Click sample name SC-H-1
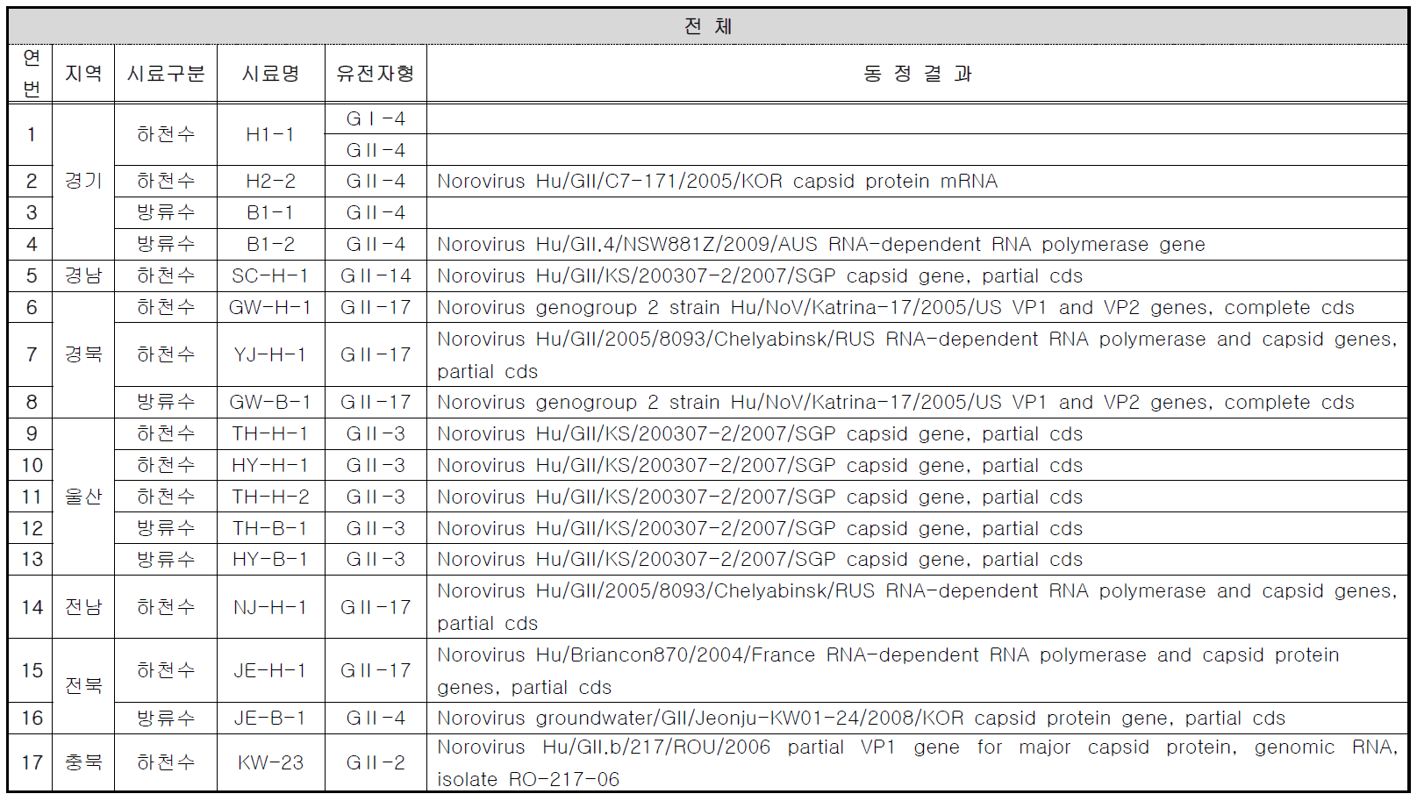 [270, 275]
